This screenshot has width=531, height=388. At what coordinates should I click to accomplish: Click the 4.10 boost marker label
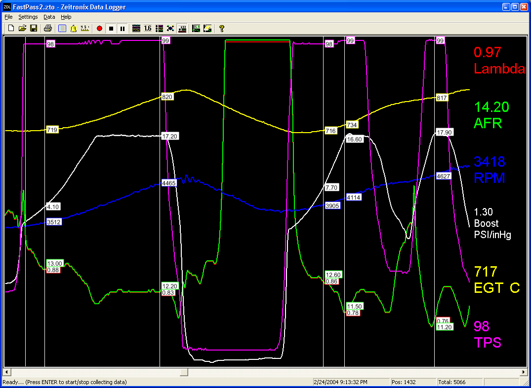[54, 206]
